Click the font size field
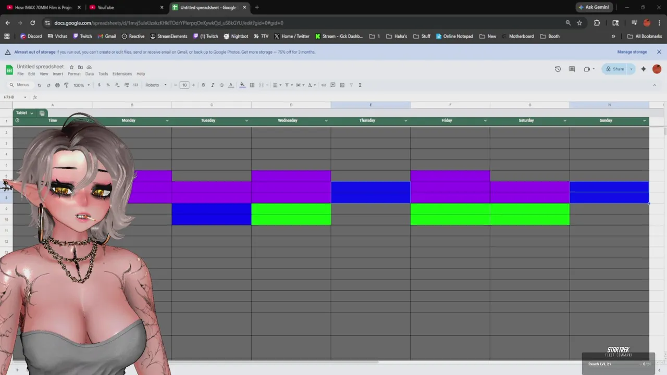 184,85
